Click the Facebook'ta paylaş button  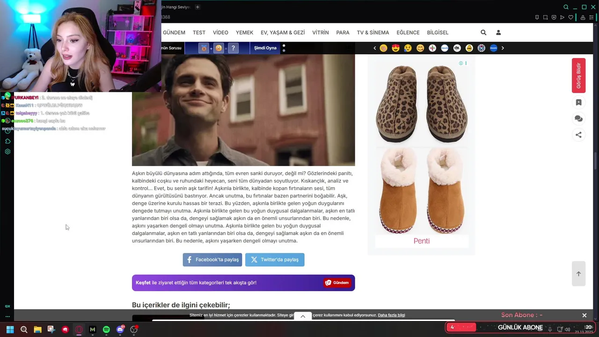(212, 260)
